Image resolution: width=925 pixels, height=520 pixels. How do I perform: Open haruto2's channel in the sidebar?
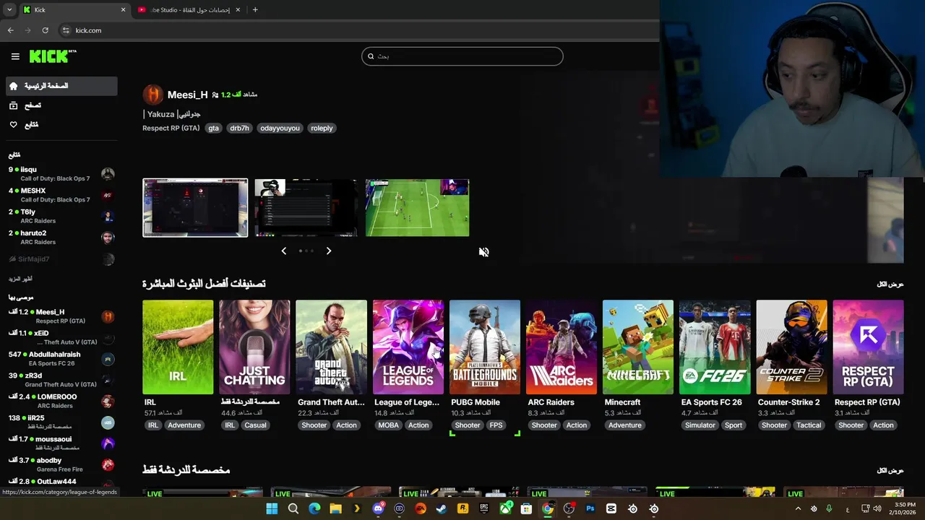click(x=61, y=238)
